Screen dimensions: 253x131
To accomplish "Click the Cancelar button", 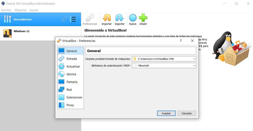I will (x=187, y=113).
